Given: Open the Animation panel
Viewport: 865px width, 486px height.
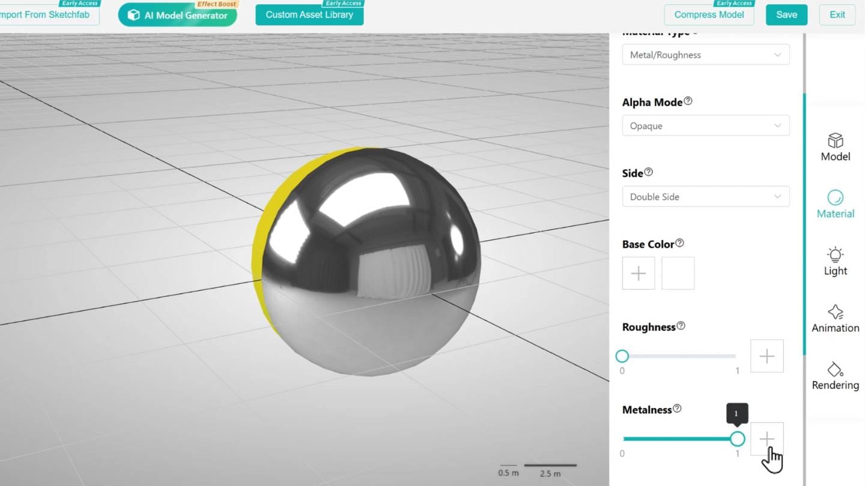Looking at the screenshot, I should point(835,318).
